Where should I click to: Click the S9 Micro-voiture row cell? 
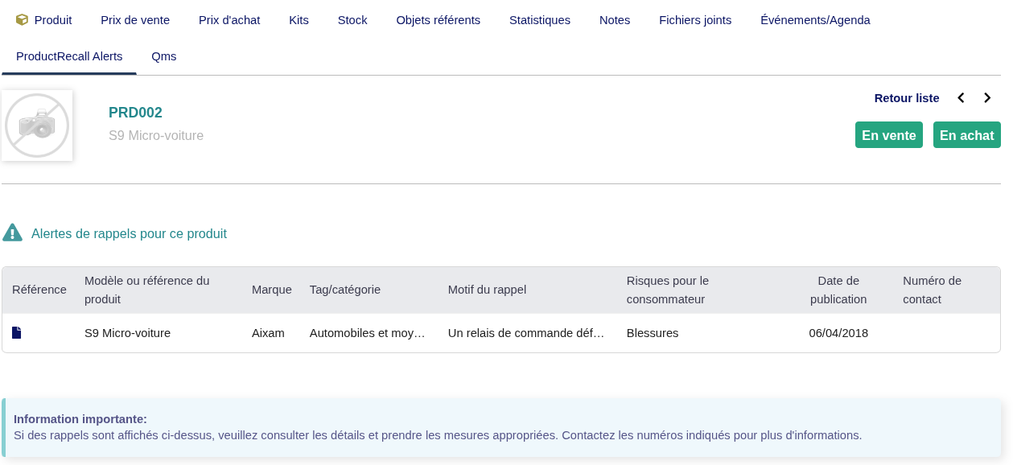127,333
